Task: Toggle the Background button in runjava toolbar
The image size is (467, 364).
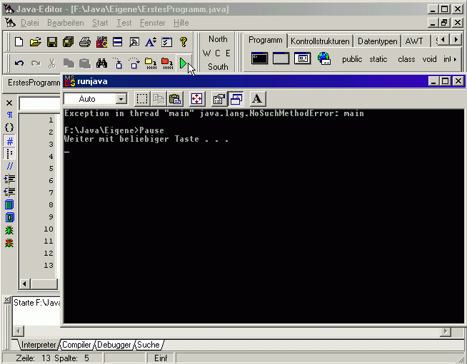Action: coord(236,99)
